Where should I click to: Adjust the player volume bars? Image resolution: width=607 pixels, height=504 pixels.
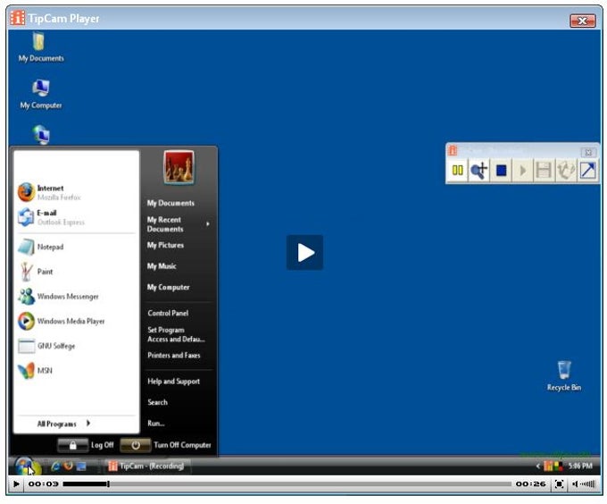[x=587, y=483]
